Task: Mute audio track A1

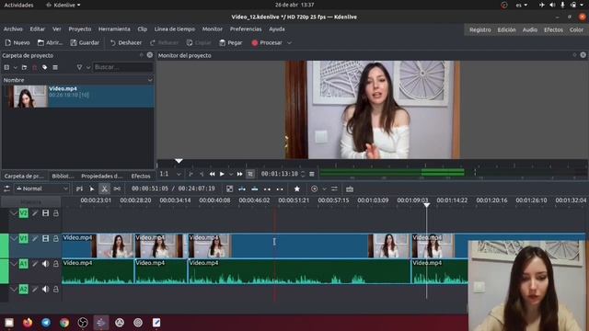Action: coord(45,264)
